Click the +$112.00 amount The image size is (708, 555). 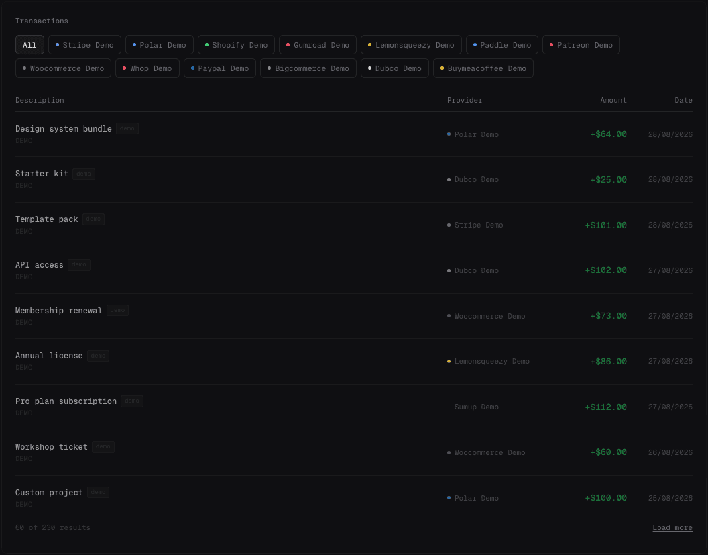click(605, 407)
